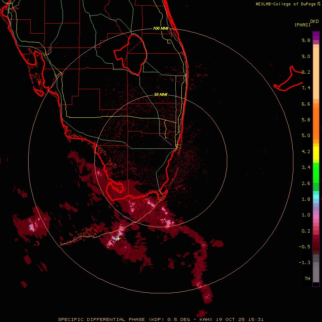Click the light peach segment of the colorbar
The width and height of the screenshot is (322, 322).
[x=316, y=73]
